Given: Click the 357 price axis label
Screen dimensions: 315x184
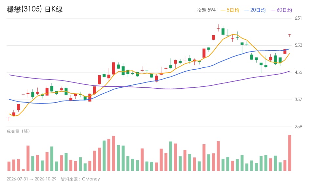Looking at the screenshot, I should (x=298, y=100).
